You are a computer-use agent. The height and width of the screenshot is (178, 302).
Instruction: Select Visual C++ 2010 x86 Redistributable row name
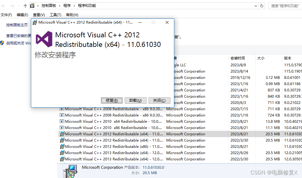[113, 128]
